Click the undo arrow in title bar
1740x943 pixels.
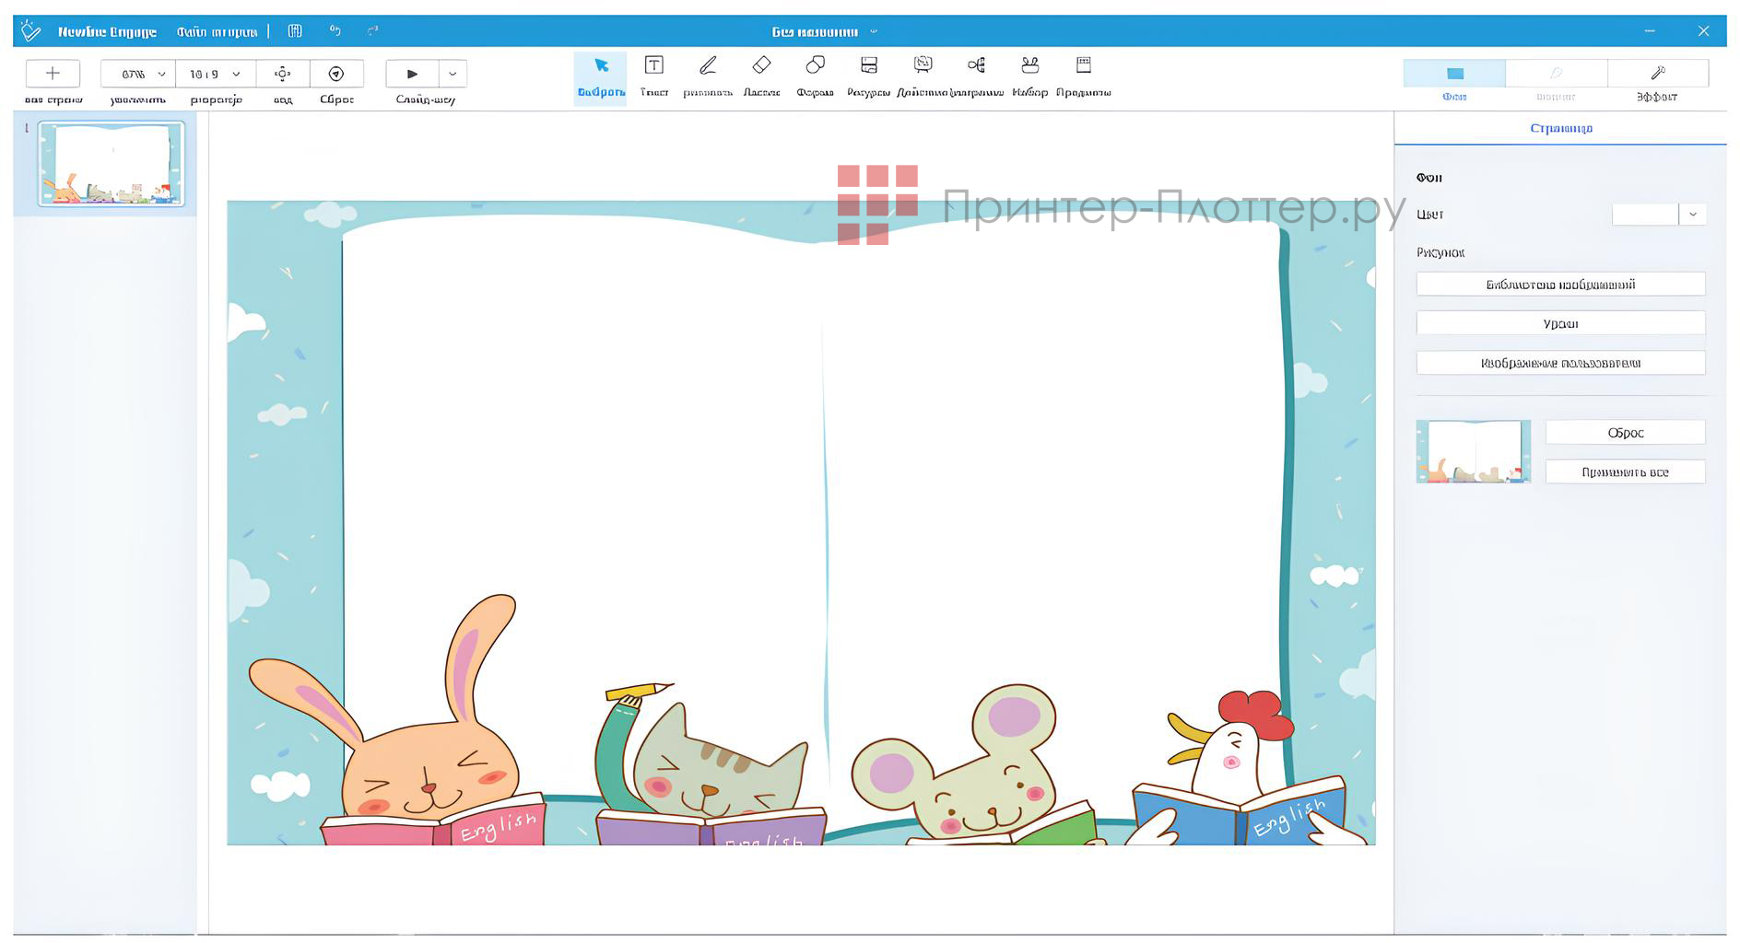pyautogui.click(x=335, y=31)
